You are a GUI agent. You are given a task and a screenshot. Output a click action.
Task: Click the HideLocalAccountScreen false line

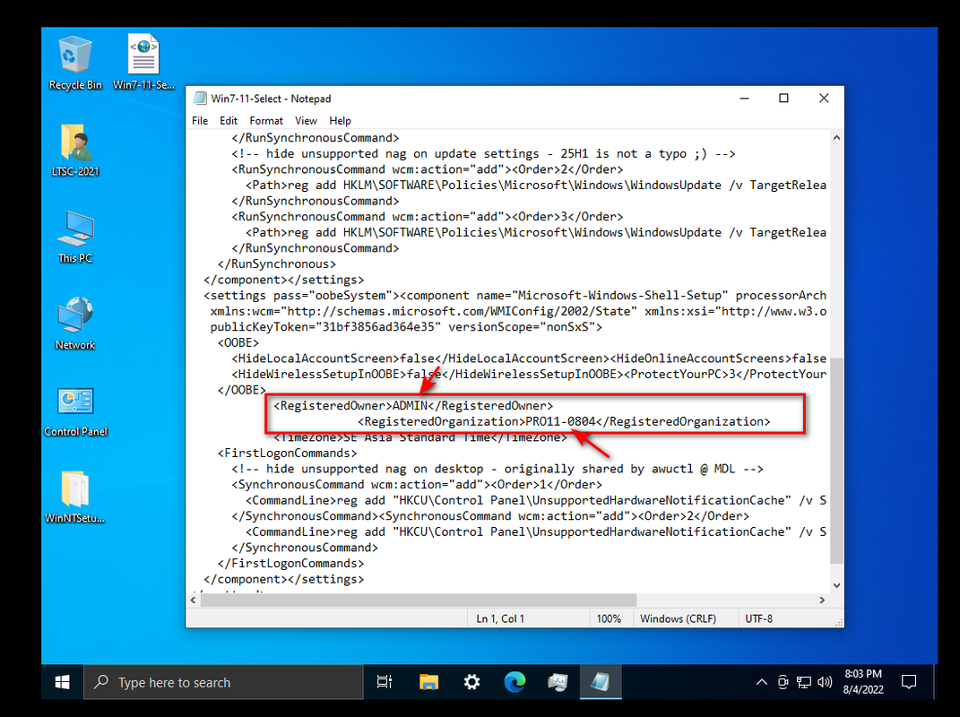[528, 358]
